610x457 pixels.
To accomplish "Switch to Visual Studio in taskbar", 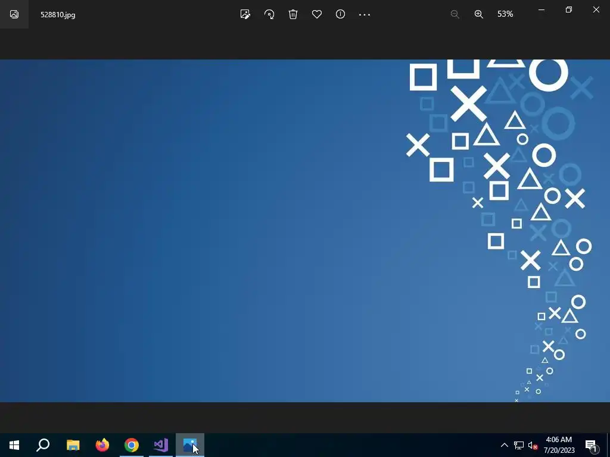I will (x=161, y=445).
